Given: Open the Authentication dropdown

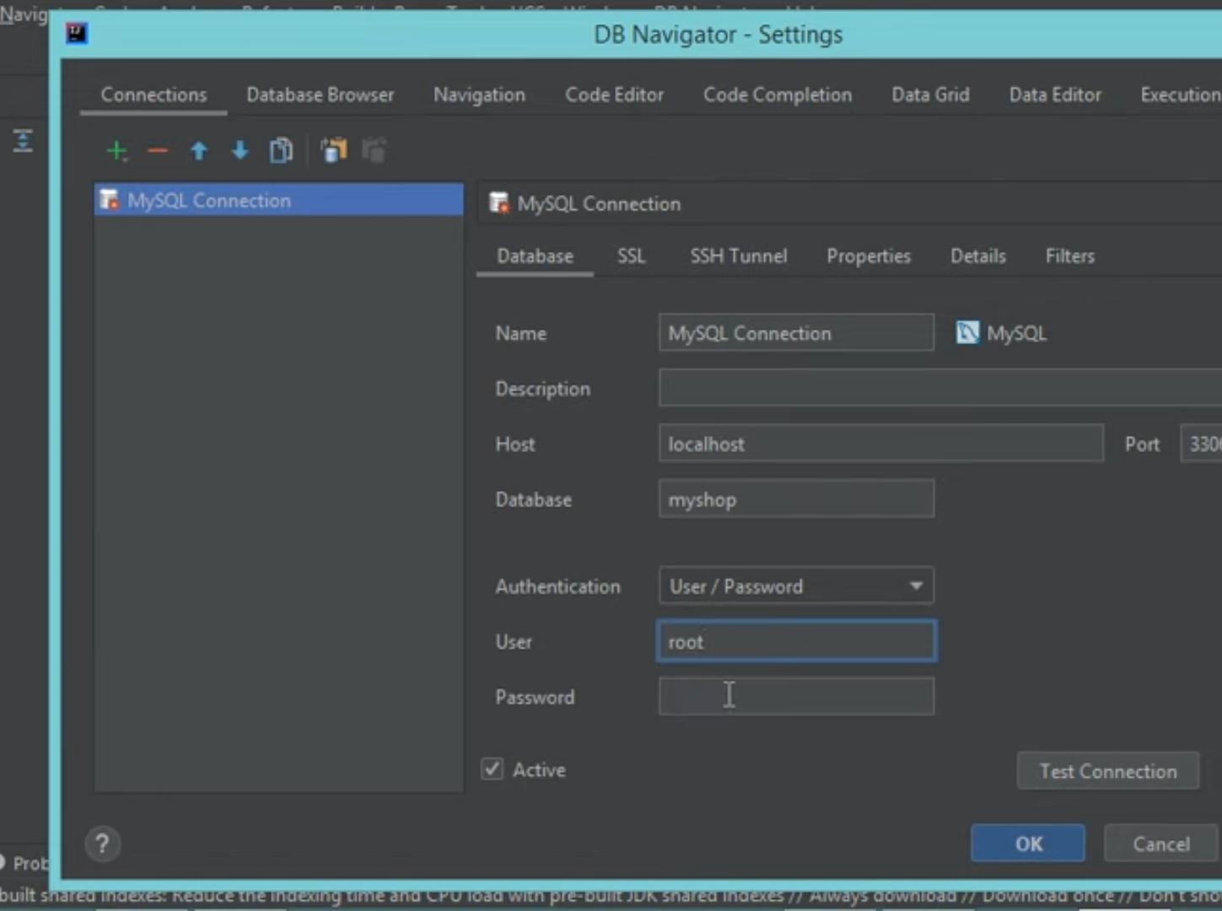Looking at the screenshot, I should click(x=796, y=585).
